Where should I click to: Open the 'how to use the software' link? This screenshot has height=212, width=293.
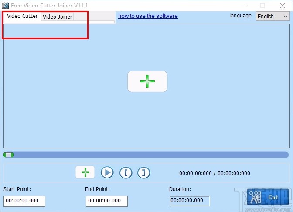[148, 16]
